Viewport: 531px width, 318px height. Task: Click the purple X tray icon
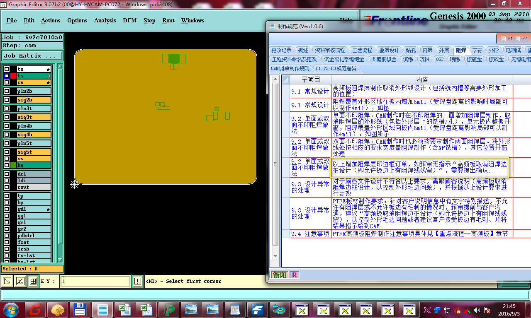click(x=428, y=310)
